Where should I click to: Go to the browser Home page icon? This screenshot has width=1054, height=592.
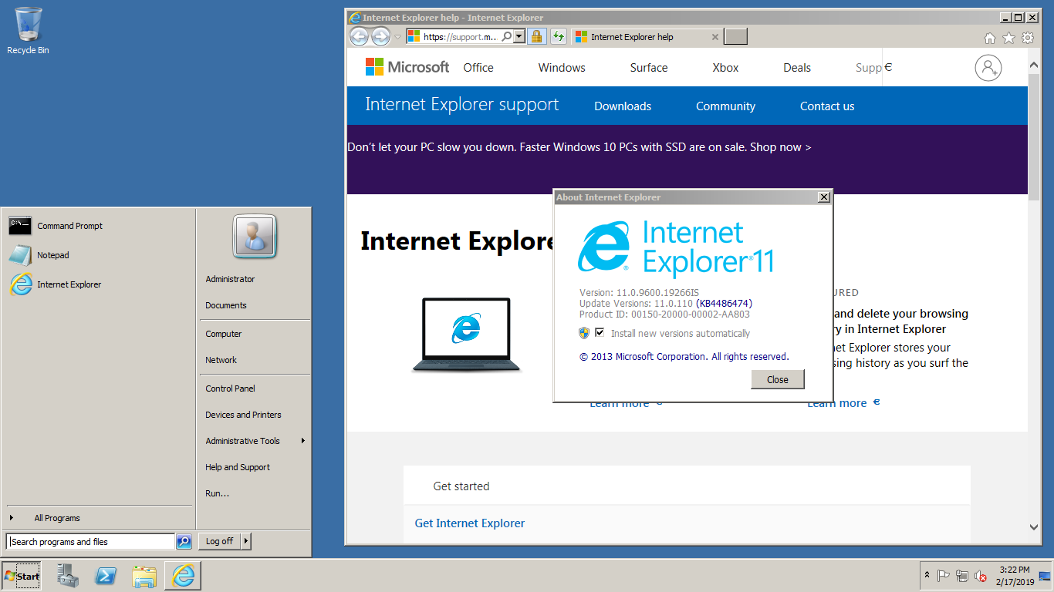tap(990, 38)
